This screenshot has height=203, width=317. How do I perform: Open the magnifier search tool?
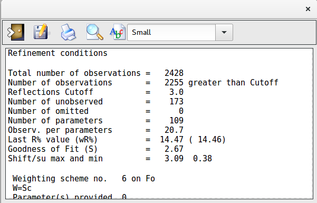point(94,32)
